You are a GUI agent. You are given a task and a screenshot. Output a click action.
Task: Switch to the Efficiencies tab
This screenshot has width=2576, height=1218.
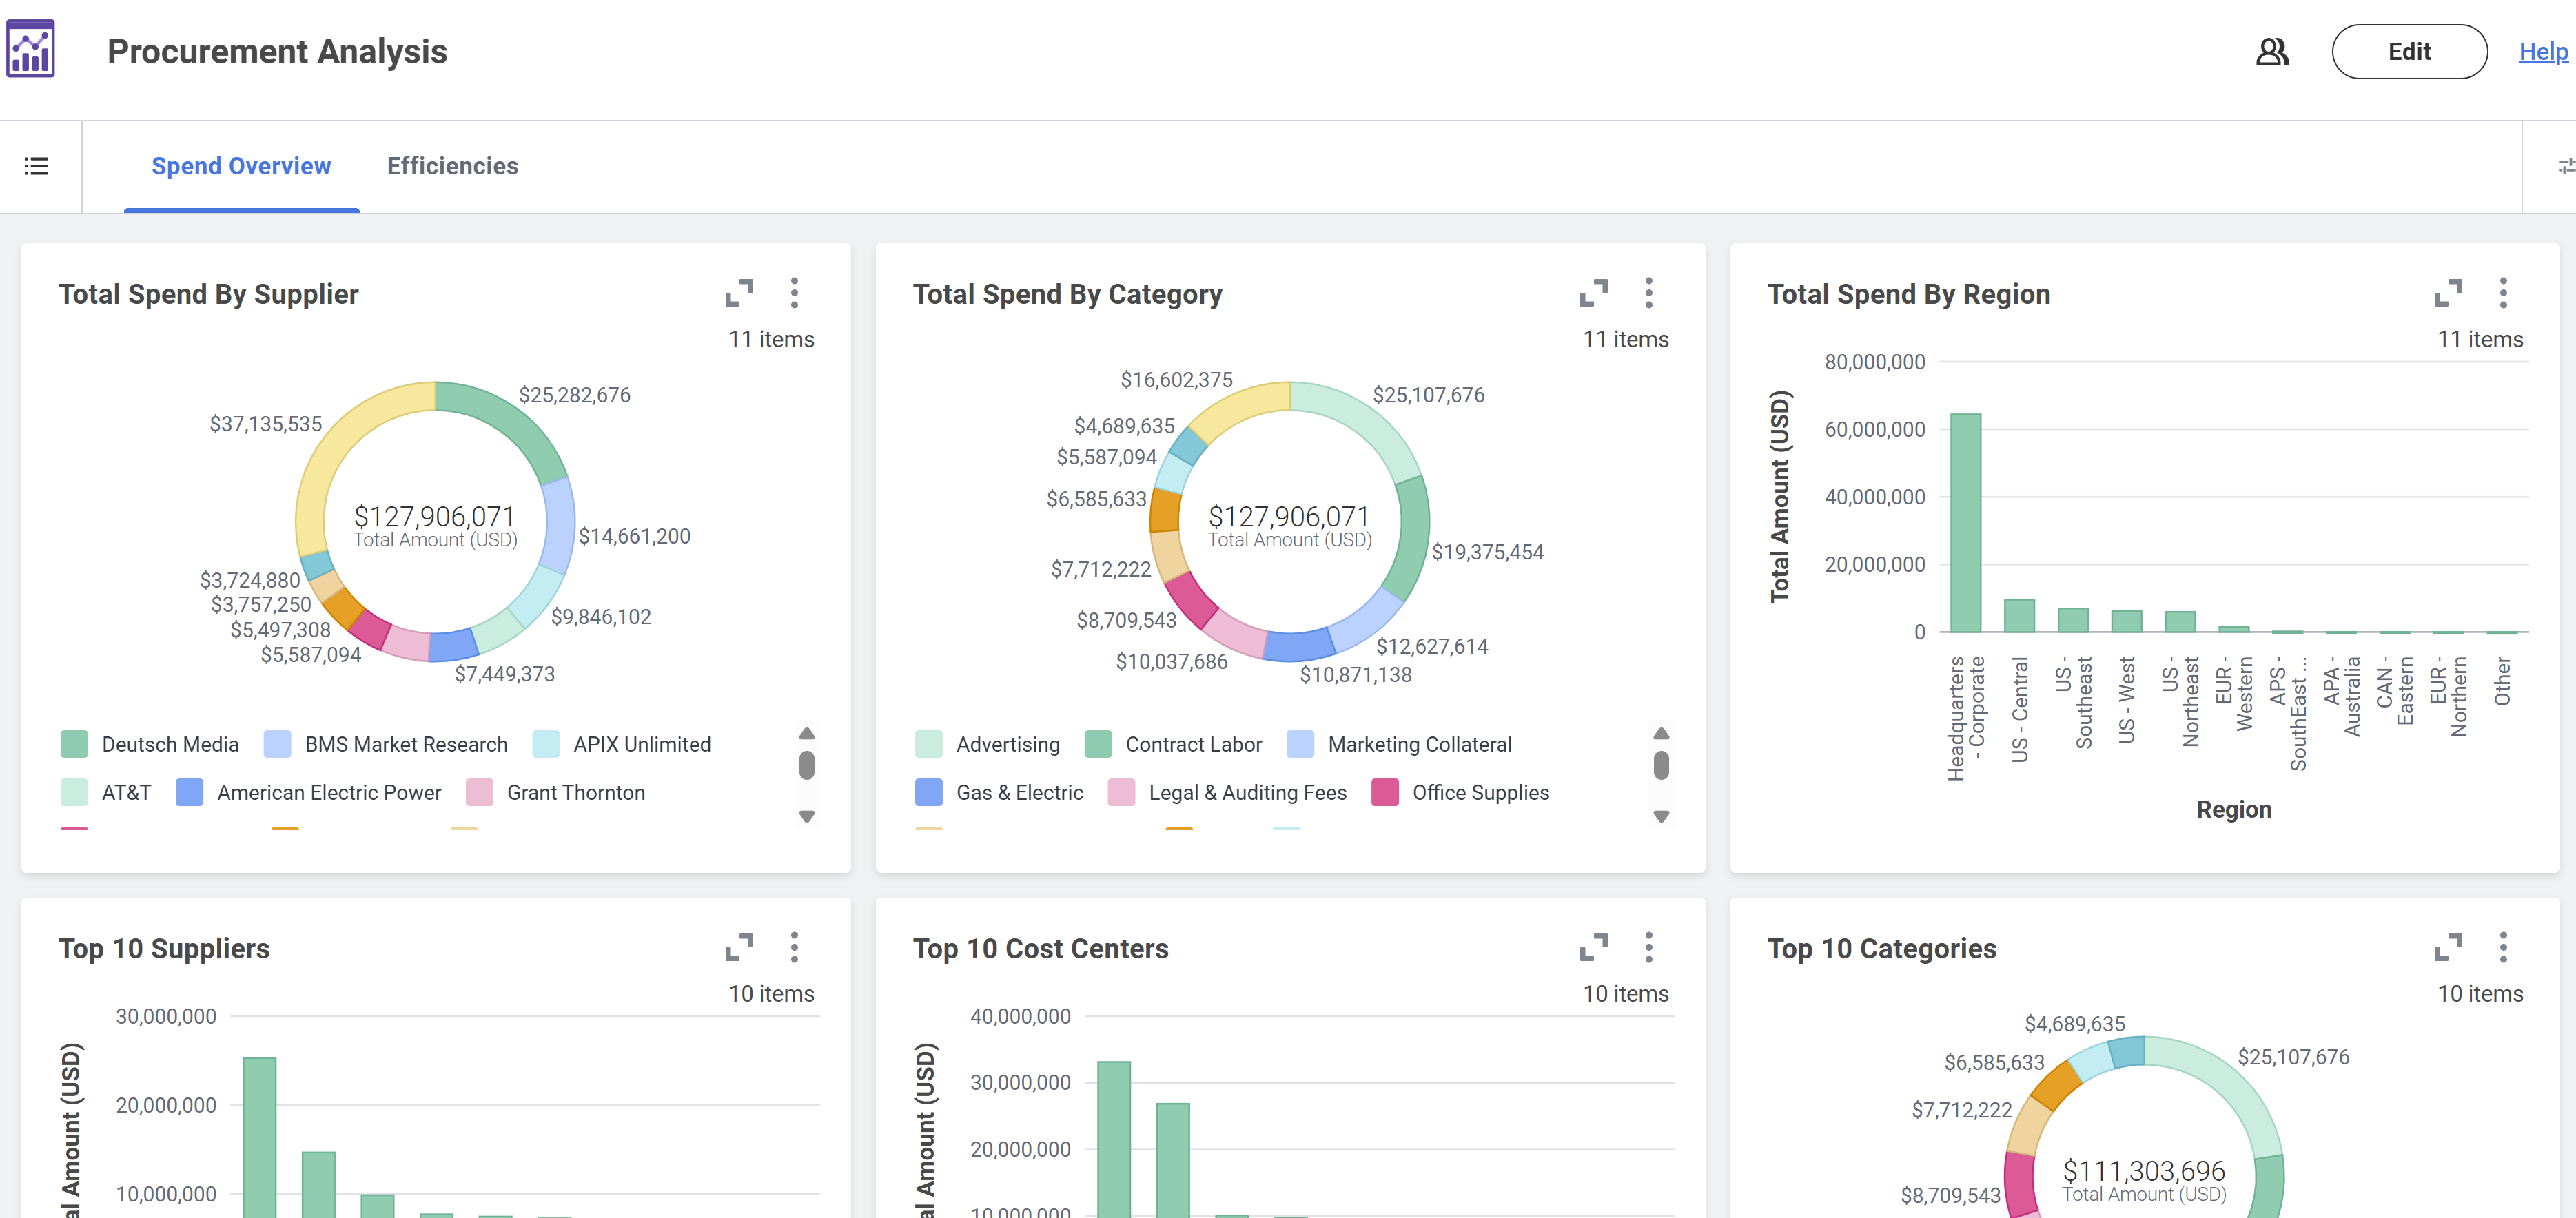(452, 166)
